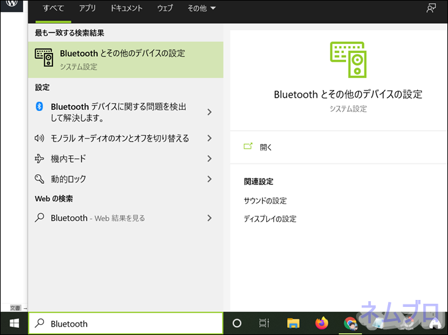Launch File Explorer from the taskbar
Image resolution: width=448 pixels, height=335 pixels.
click(x=293, y=324)
